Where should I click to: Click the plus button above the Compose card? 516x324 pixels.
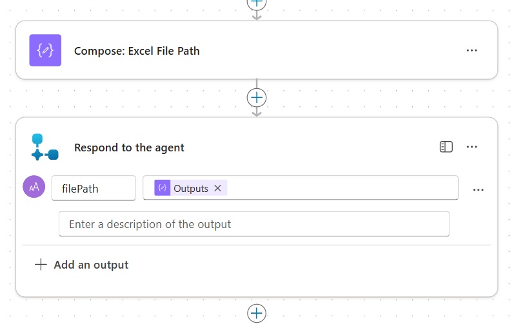point(257,3)
